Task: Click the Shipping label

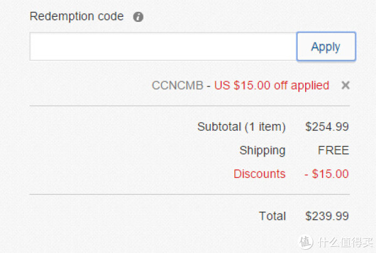Action: pyautogui.click(x=263, y=151)
